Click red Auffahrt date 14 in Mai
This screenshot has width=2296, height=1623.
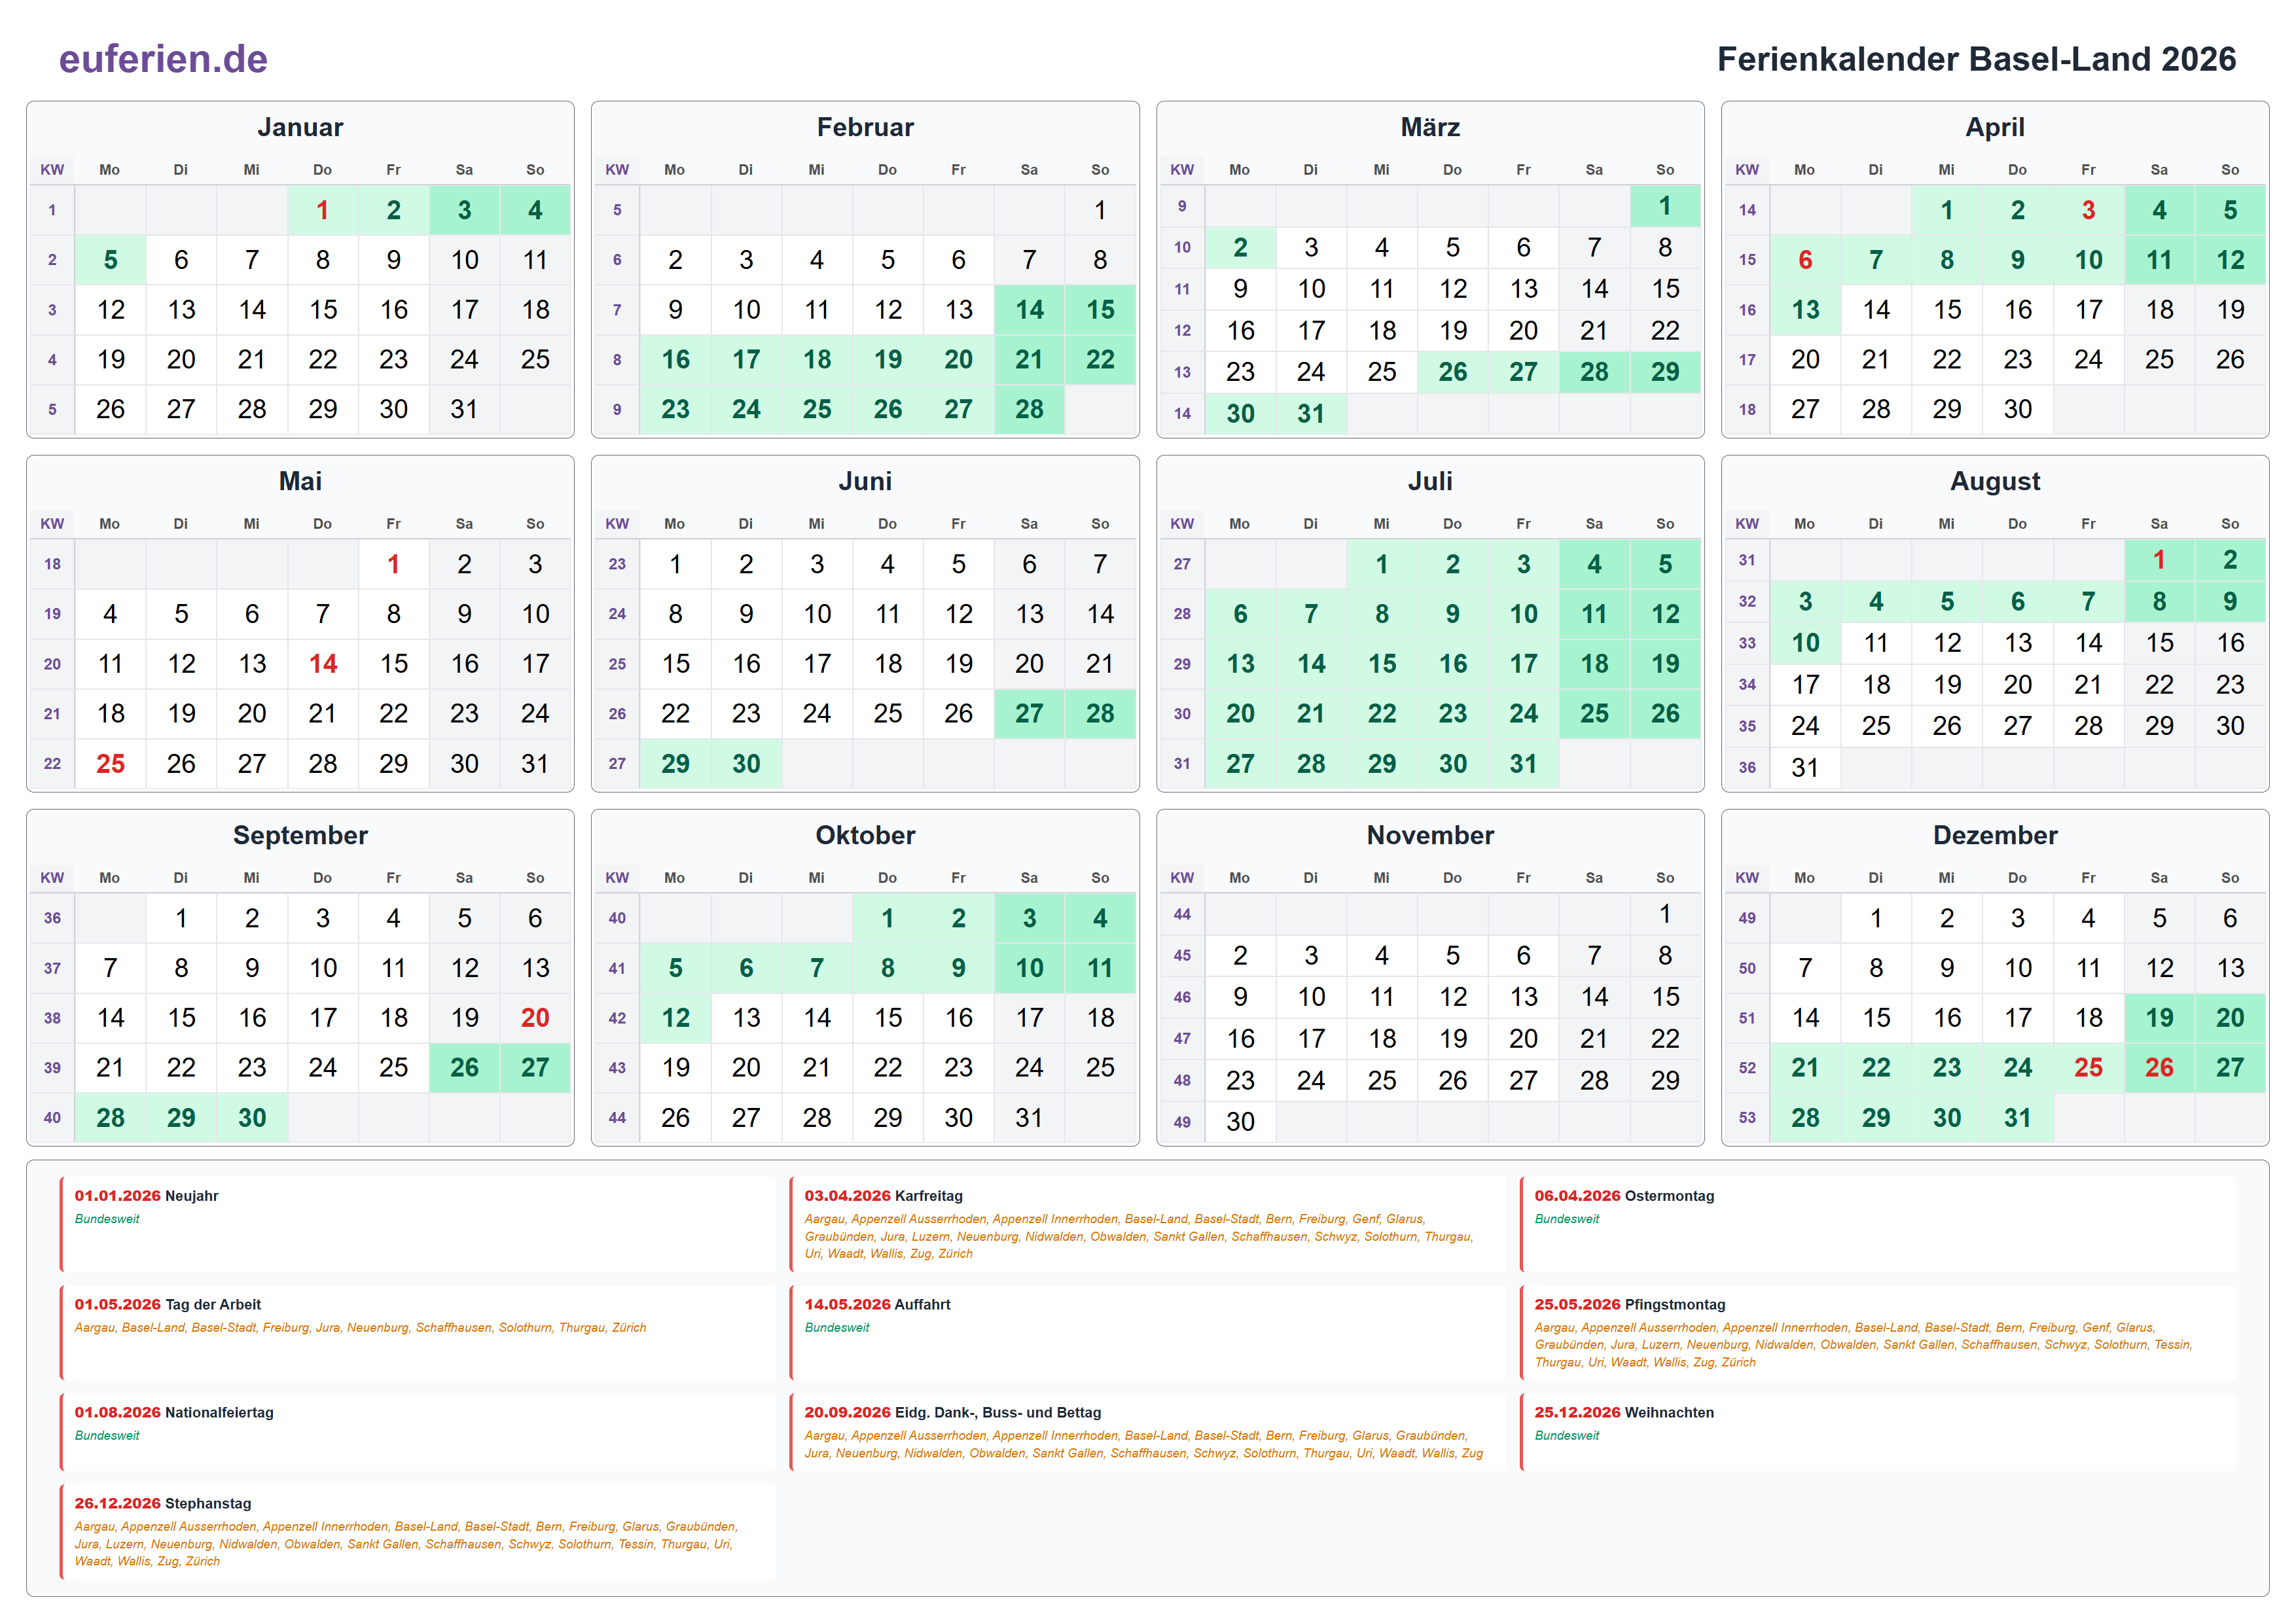(x=322, y=664)
